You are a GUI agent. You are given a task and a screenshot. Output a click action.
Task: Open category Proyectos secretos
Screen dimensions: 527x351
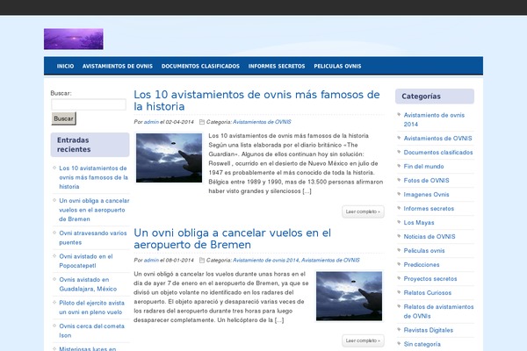click(430, 279)
